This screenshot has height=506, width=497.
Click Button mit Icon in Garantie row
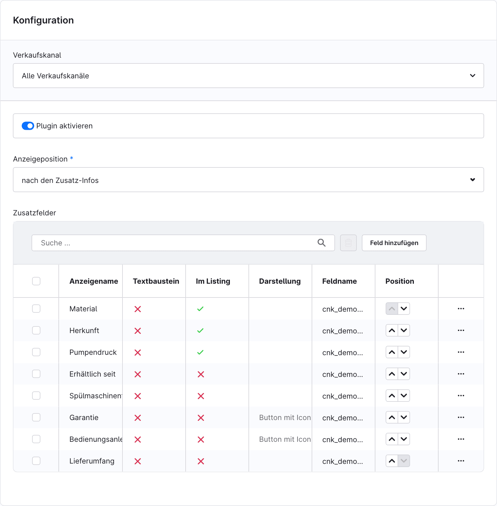(x=285, y=418)
